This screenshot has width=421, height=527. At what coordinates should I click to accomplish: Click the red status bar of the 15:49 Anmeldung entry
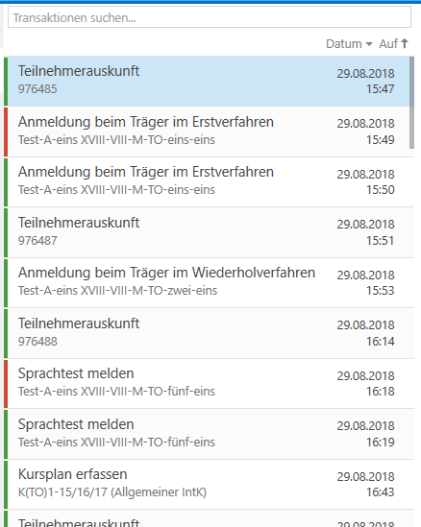[x=6, y=132]
